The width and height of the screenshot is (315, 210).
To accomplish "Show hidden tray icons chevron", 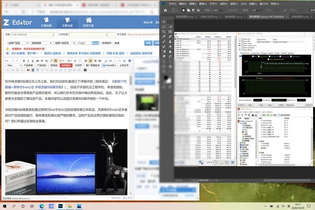I will point(265,206).
